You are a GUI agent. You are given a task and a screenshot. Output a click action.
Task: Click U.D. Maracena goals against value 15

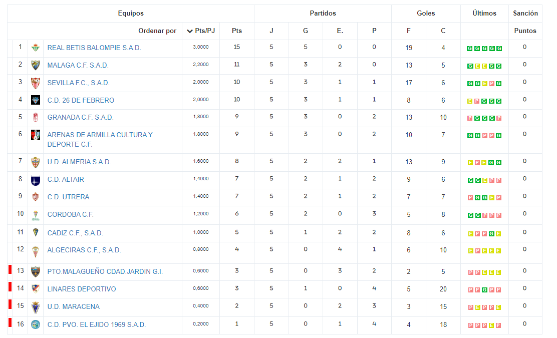443,306
